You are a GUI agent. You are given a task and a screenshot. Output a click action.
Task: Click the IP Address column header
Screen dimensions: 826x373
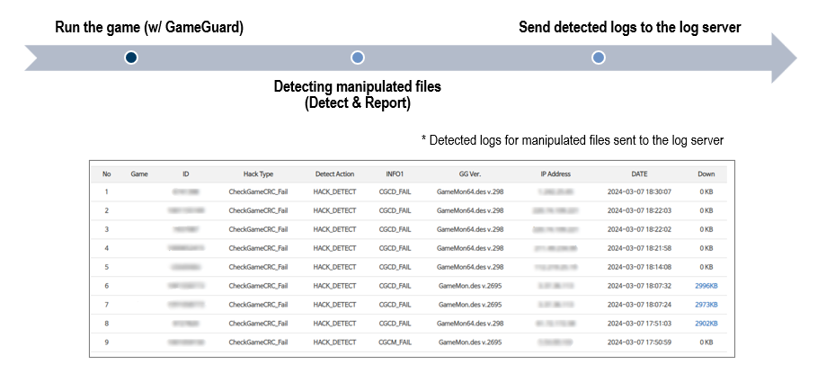pyautogui.click(x=555, y=173)
